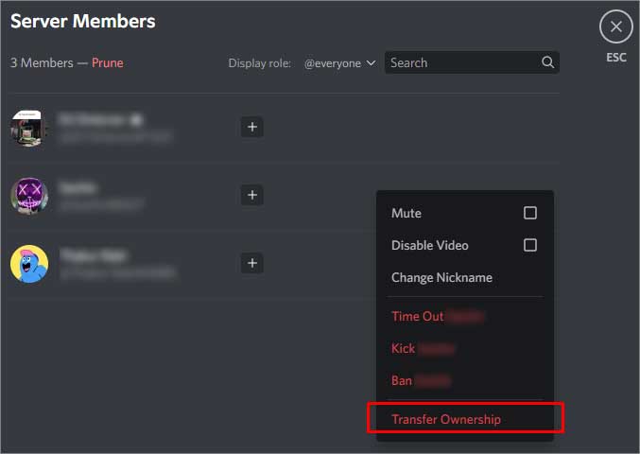Viewport: 640px width, 454px height.
Task: Add role to first member with plus
Action: 252,127
